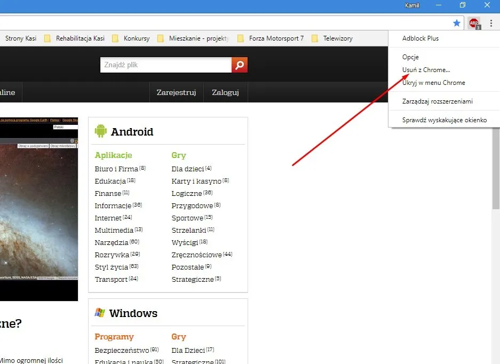Select "Opcje" from the extension menu
The height and width of the screenshot is (364, 500).
tap(411, 57)
